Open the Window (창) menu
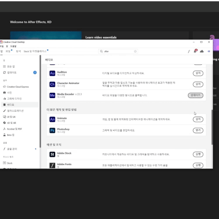This screenshot has height=219, width=219. click(7, 46)
